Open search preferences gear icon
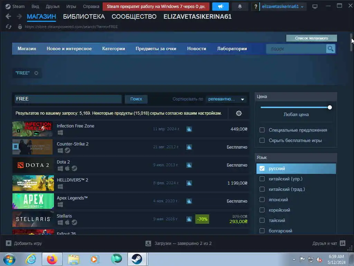 pyautogui.click(x=239, y=113)
